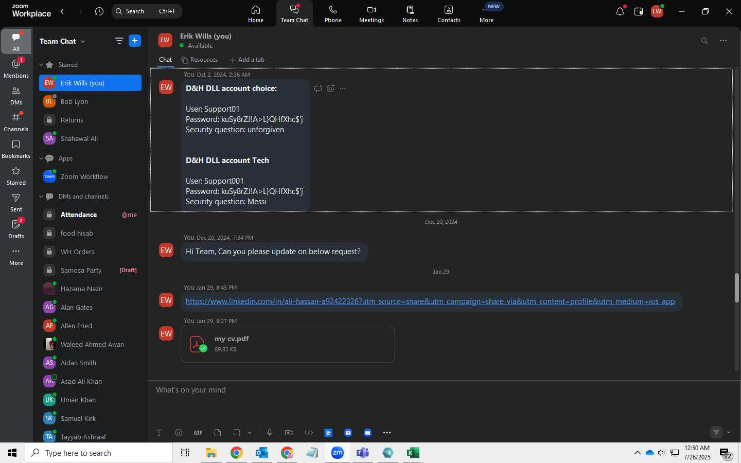Search within this chat using the magnifier
This screenshot has height=463, width=741.
tap(704, 41)
